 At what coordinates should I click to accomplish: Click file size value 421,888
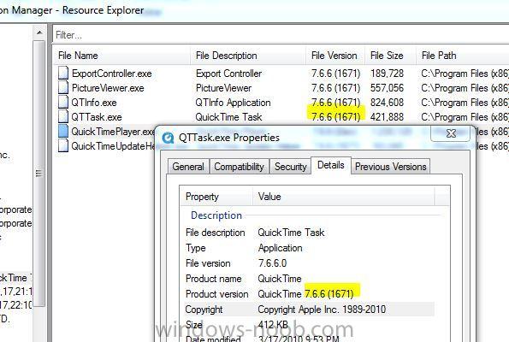point(387,117)
